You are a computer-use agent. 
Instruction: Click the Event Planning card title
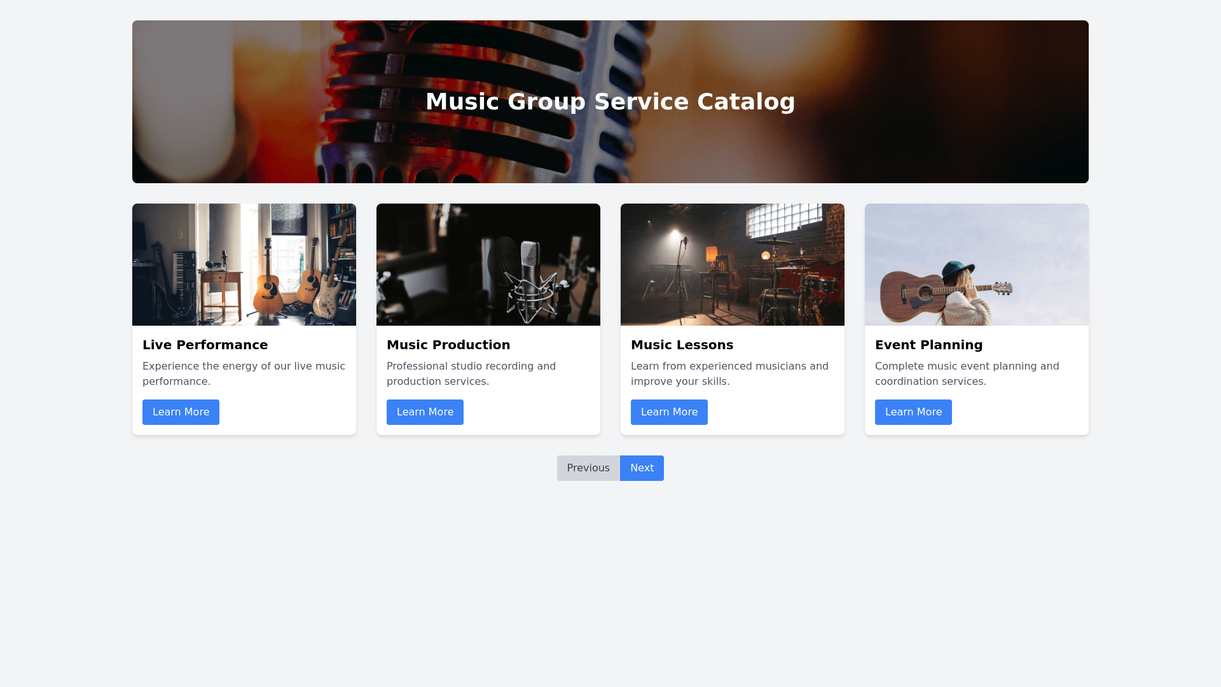(x=928, y=345)
